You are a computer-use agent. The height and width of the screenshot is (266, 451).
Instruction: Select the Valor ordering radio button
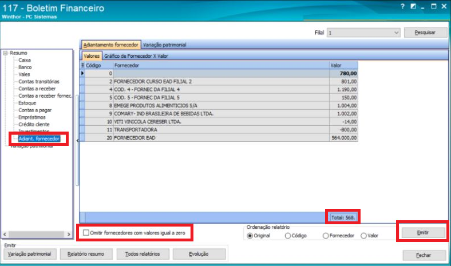pos(363,236)
